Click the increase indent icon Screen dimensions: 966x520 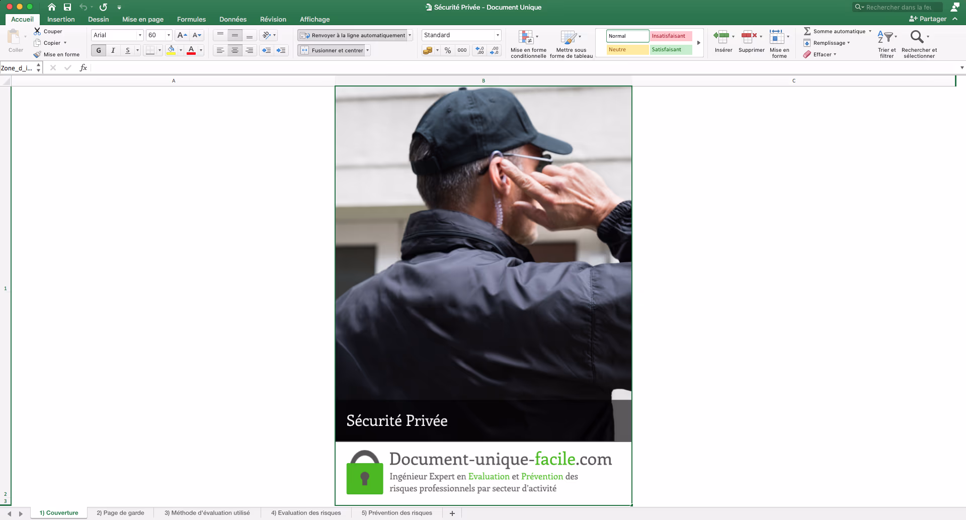coord(281,50)
